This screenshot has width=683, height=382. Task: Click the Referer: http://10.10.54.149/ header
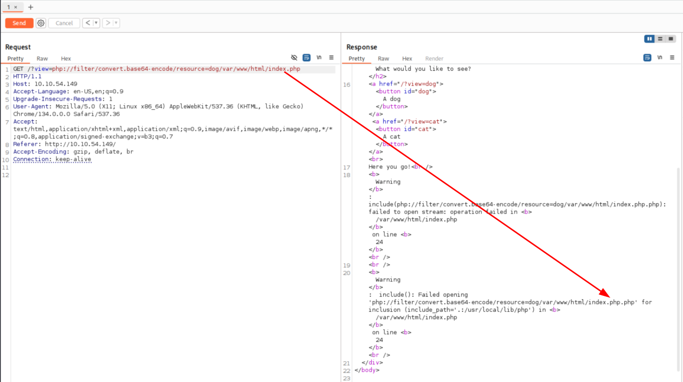[64, 144]
